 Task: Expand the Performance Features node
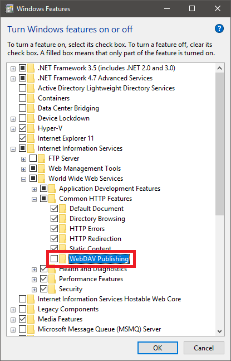(34, 280)
